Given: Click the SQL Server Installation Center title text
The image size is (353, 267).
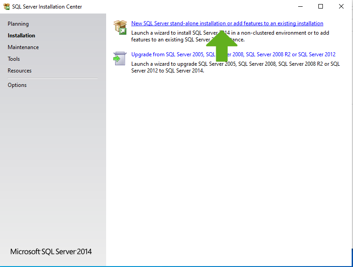Looking at the screenshot, I should coord(47,7).
